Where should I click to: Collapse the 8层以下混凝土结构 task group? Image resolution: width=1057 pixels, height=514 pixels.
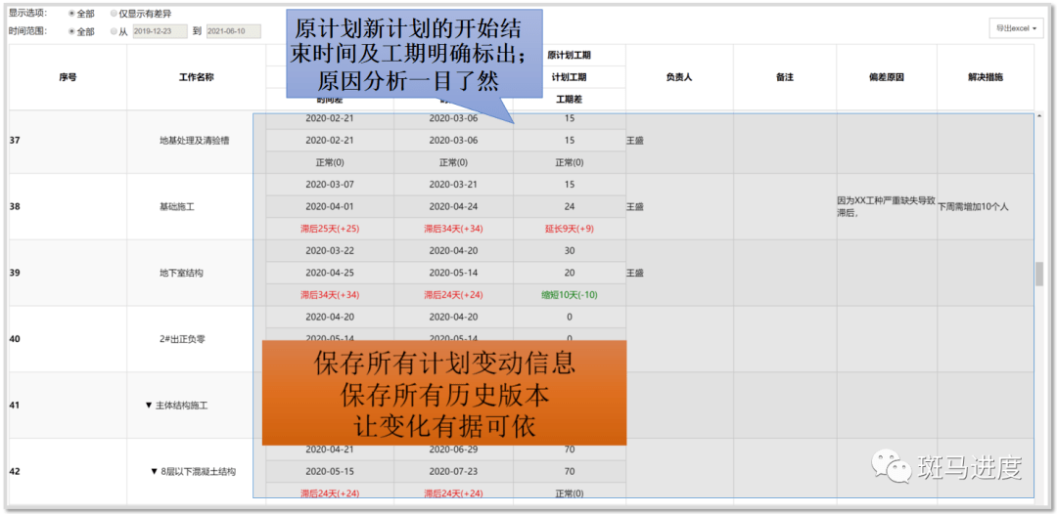[154, 472]
